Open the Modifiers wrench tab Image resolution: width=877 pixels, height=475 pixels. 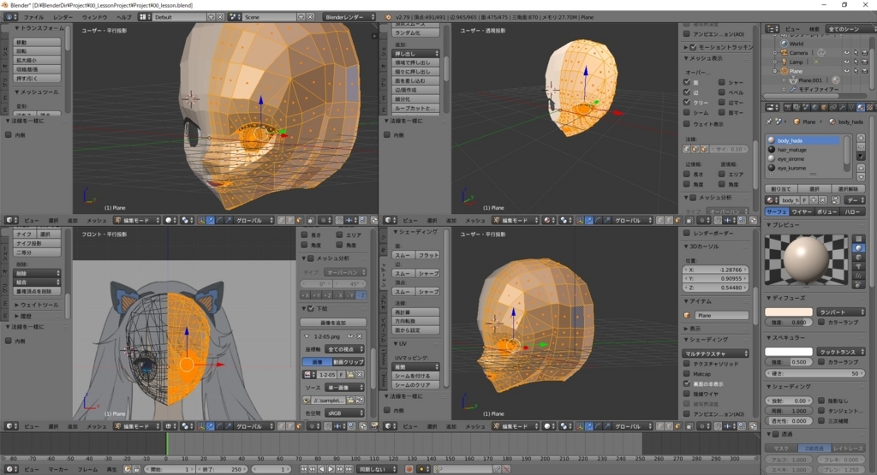click(x=843, y=107)
